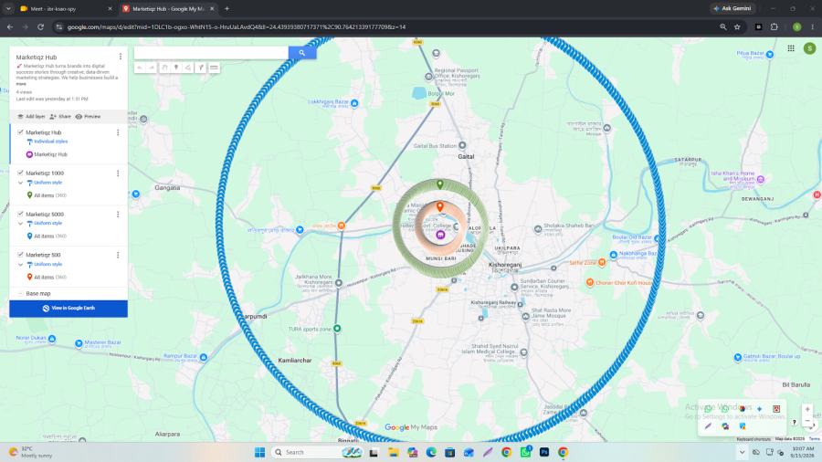Open Uniform style for Marketiqz 1000

pos(47,183)
